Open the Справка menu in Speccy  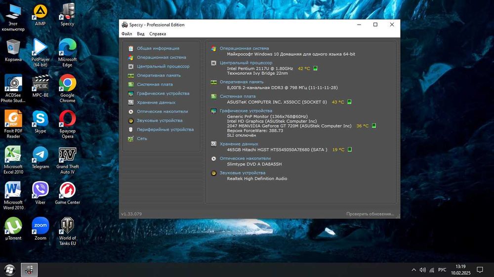tap(158, 34)
